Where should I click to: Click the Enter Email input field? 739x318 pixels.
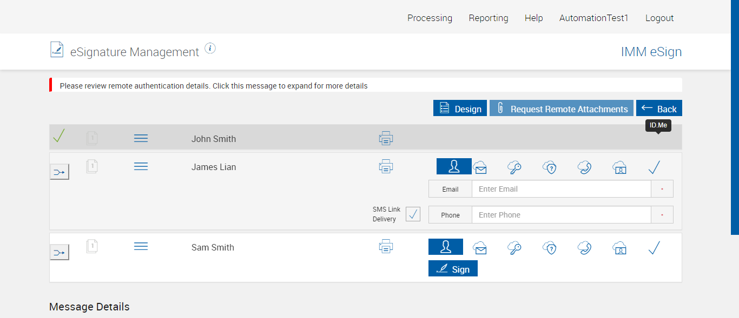point(561,189)
